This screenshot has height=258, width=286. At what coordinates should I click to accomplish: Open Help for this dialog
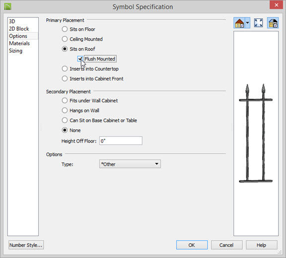261,245
